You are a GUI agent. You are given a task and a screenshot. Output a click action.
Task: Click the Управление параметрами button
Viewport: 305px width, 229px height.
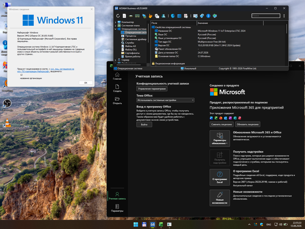pyautogui.click(x=152, y=89)
